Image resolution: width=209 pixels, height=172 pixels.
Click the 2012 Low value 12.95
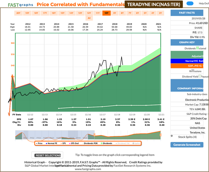click(x=28, y=30)
